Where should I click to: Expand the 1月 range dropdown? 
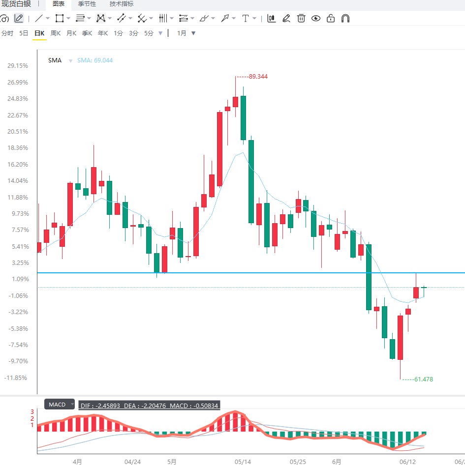click(193, 33)
